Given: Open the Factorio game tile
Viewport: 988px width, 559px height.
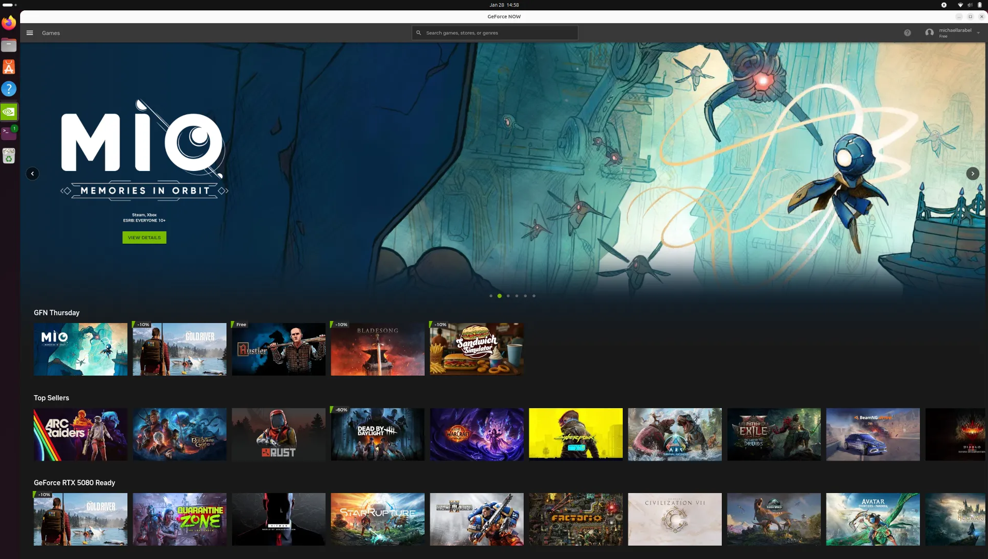Looking at the screenshot, I should pos(576,519).
